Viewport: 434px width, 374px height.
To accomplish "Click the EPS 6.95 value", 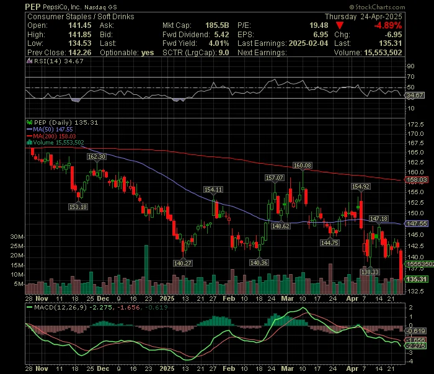I will [x=321, y=35].
